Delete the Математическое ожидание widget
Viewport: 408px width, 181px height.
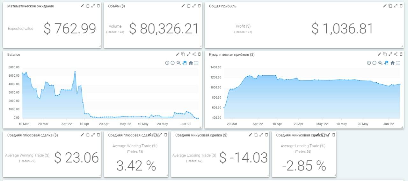(x=98, y=6)
